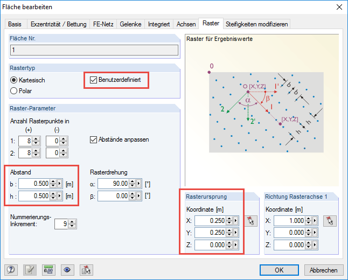Screen dimensions: 348x280
Task: Click the Rasterachse 1 X value 1.000 field
Action: [x=290, y=221]
